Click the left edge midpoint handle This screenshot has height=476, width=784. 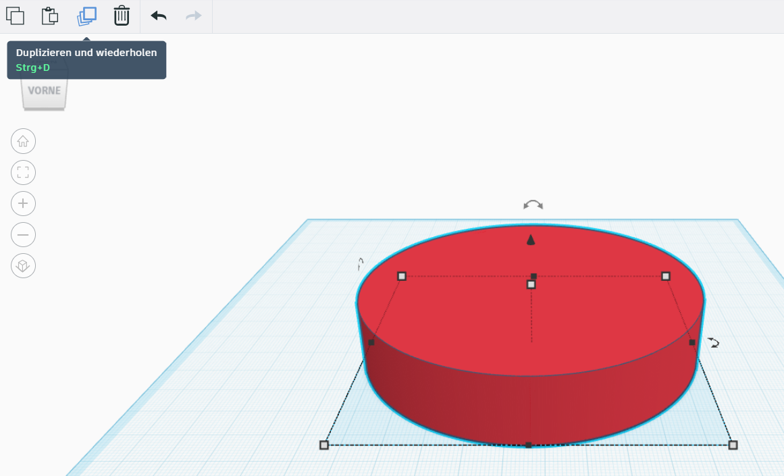click(x=371, y=342)
